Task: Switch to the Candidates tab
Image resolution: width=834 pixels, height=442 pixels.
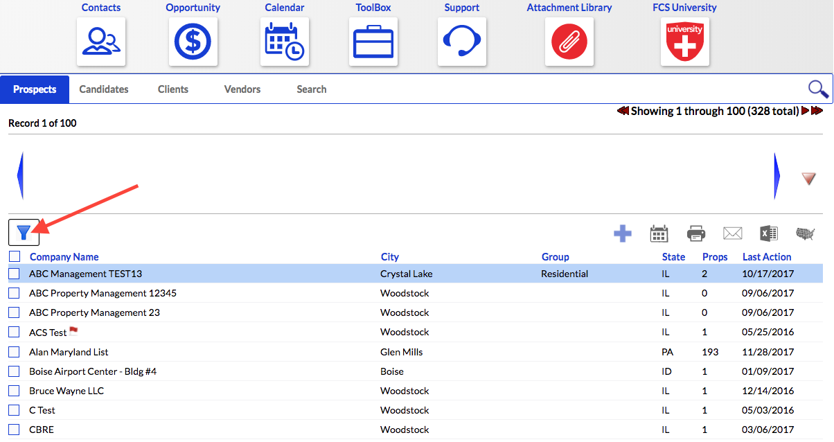Action: [x=104, y=89]
